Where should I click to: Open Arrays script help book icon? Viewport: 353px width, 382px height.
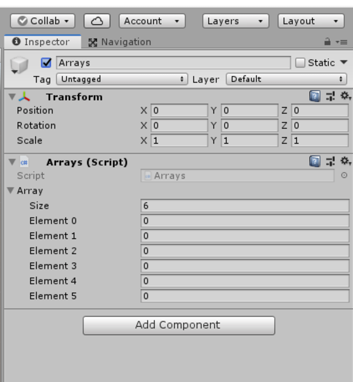(315, 161)
